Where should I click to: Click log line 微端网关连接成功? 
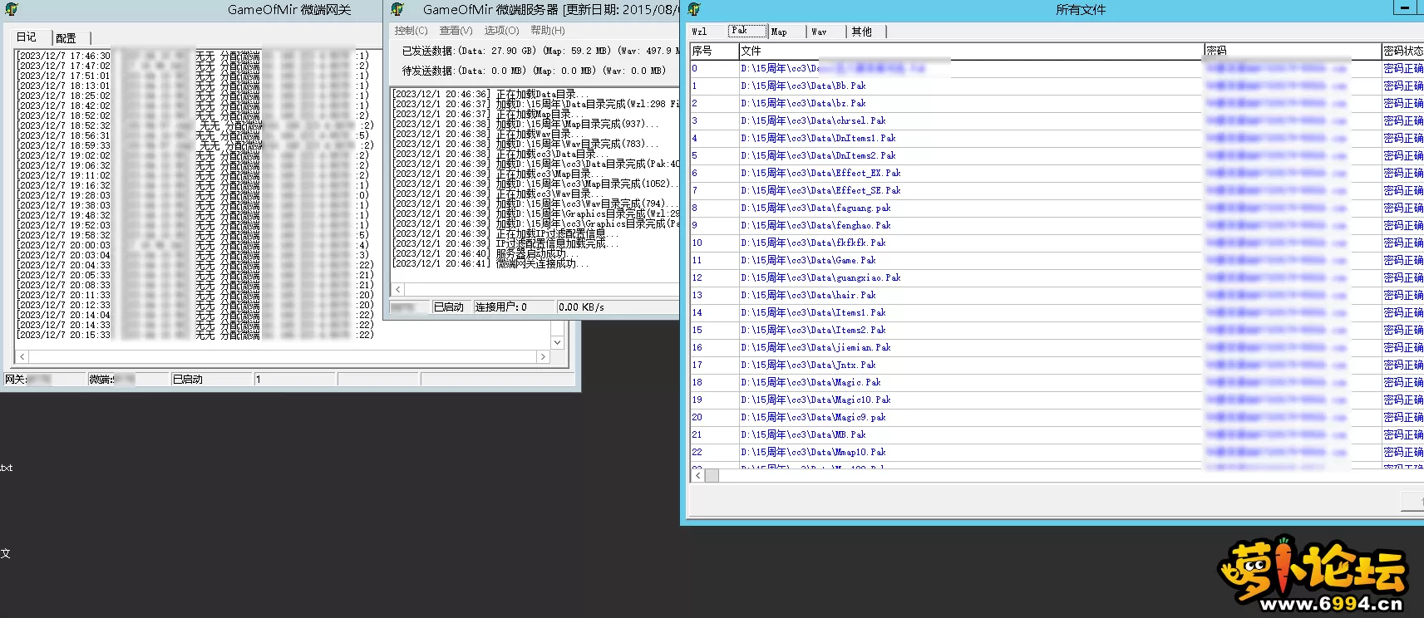[x=491, y=263]
